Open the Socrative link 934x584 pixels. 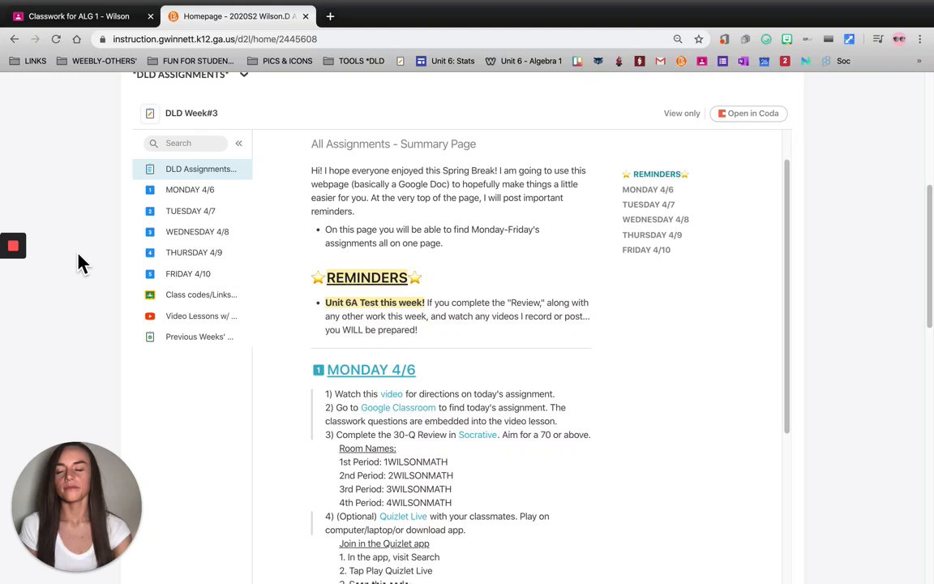478,435
